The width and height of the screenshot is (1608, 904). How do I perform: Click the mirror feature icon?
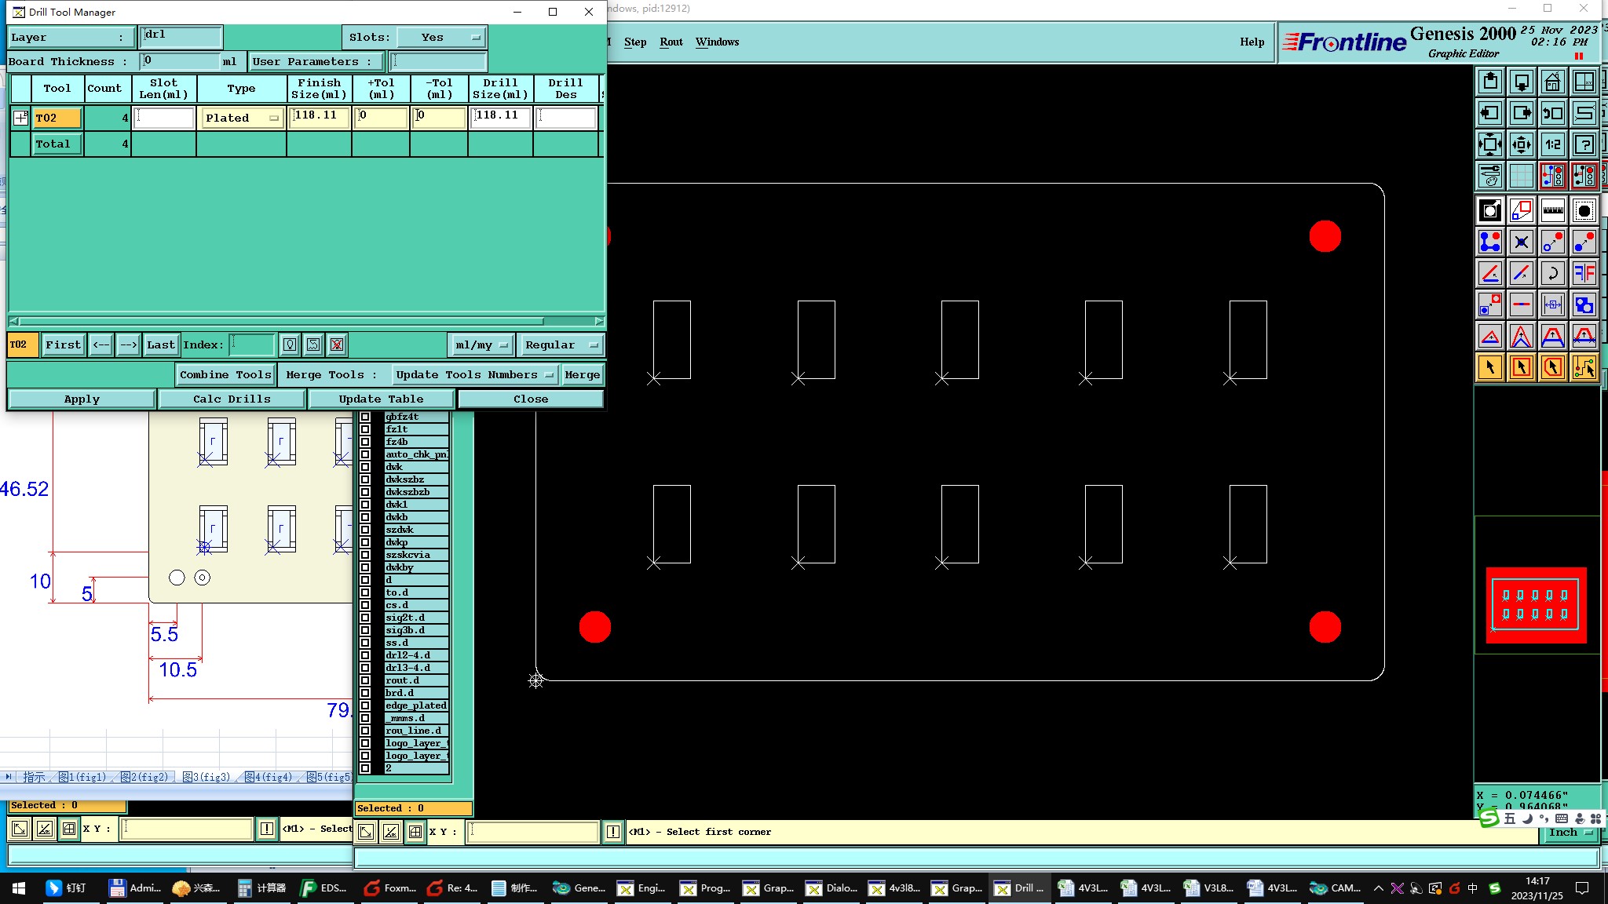click(x=1584, y=273)
